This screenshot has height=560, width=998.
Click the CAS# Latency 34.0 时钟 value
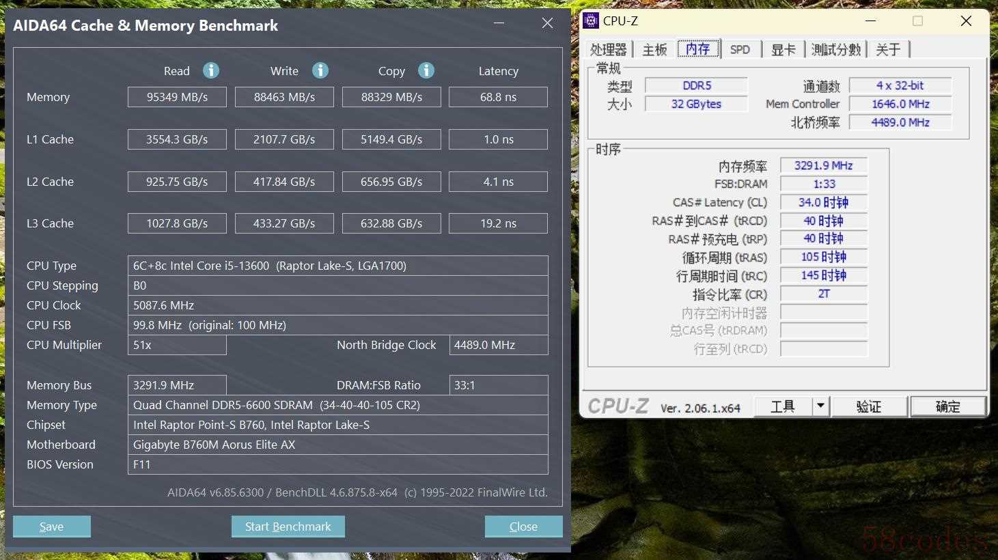coord(824,202)
